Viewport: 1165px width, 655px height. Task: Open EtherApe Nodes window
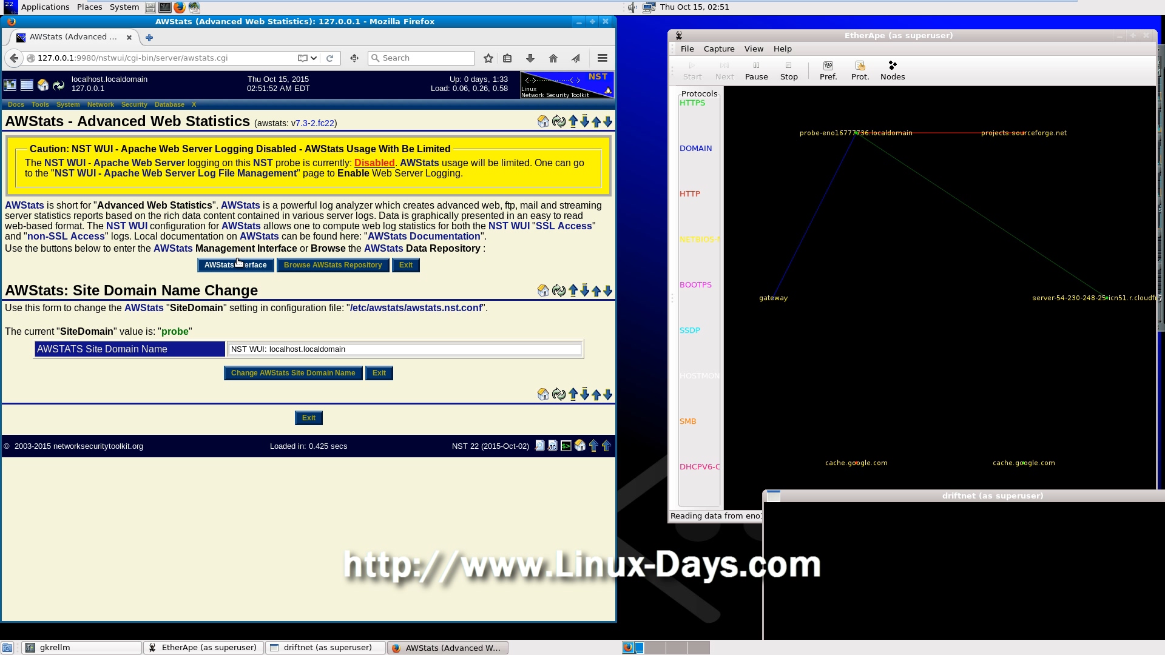point(893,71)
